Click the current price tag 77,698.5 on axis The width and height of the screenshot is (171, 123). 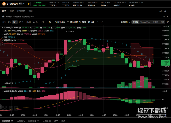coord(165,63)
